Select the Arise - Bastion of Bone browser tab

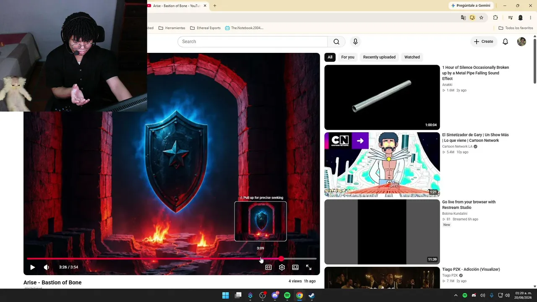pos(176,6)
